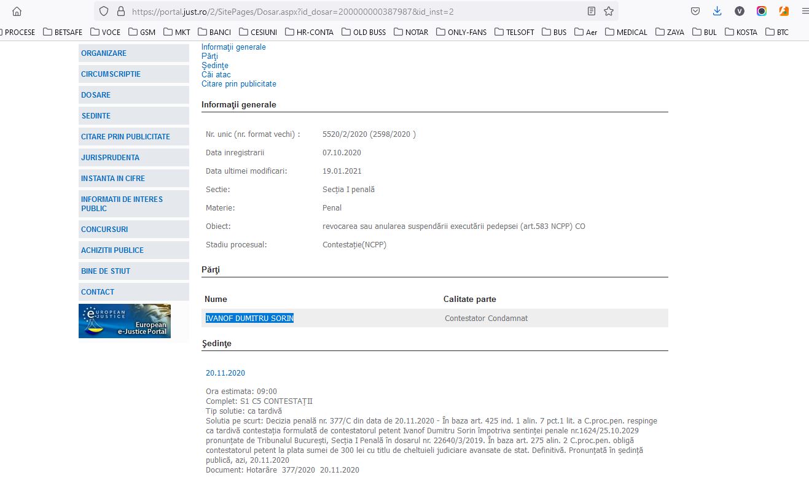Open the downloads arrow icon
This screenshot has width=809, height=491.
pyautogui.click(x=717, y=11)
